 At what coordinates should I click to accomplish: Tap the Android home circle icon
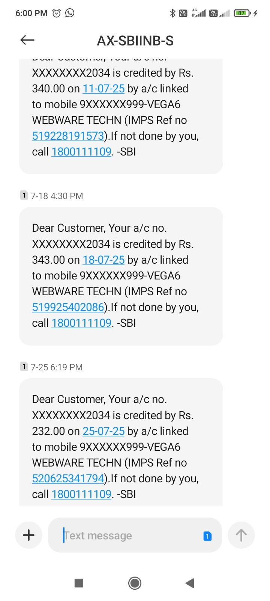(135, 583)
